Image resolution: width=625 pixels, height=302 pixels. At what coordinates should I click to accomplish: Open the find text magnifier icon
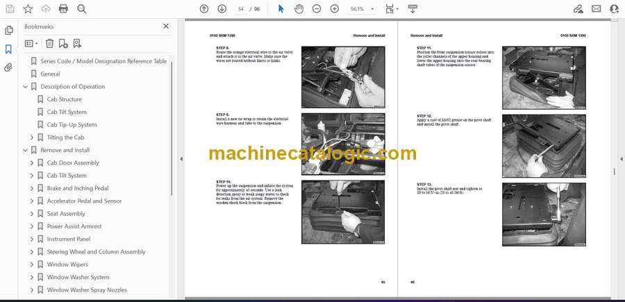[82, 9]
